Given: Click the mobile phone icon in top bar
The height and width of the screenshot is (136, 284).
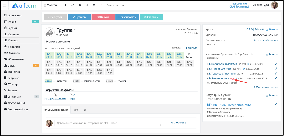Looking at the screenshot, I should coord(86,5).
